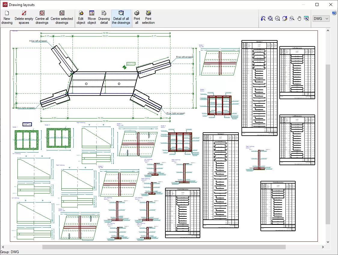Click Print selection
This screenshot has width=338, height=255.
tap(148, 18)
